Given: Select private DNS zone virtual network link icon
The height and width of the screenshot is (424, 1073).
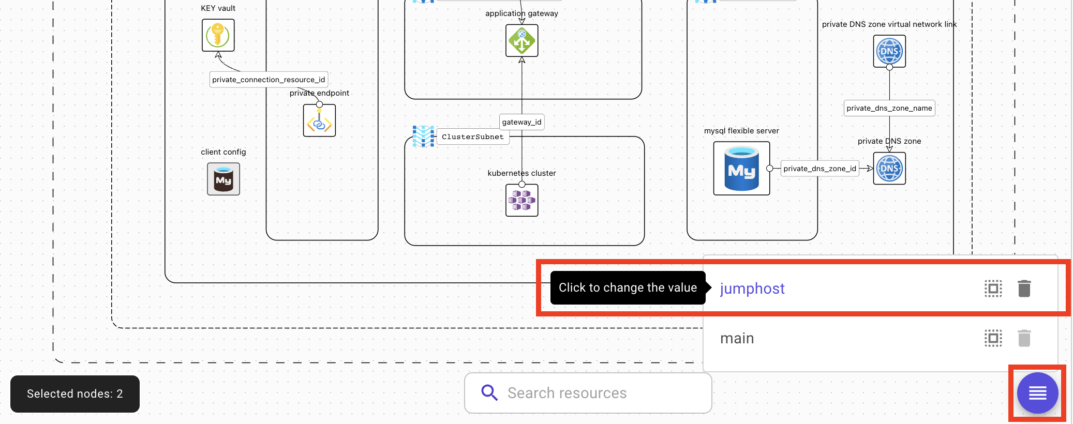Looking at the screenshot, I should click(x=889, y=51).
